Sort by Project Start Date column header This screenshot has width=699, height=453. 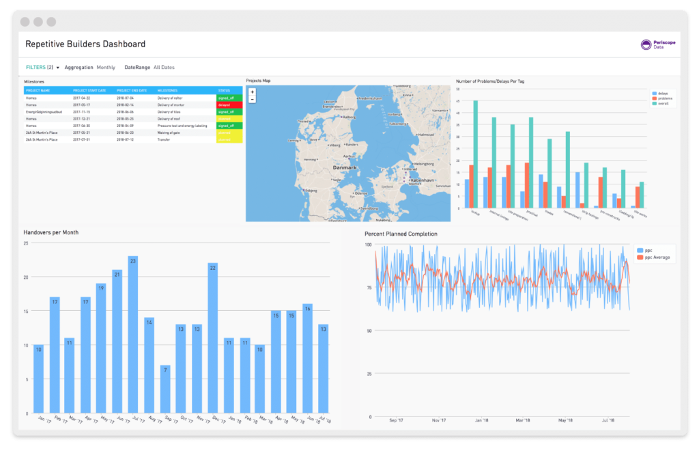click(89, 90)
